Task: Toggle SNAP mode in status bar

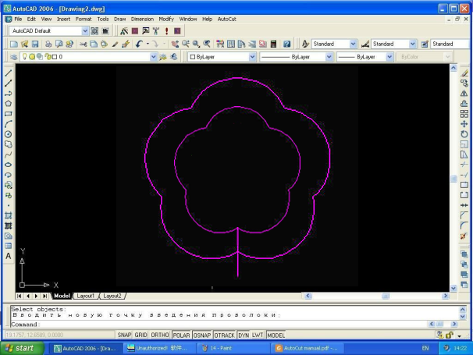Action: pos(124,335)
